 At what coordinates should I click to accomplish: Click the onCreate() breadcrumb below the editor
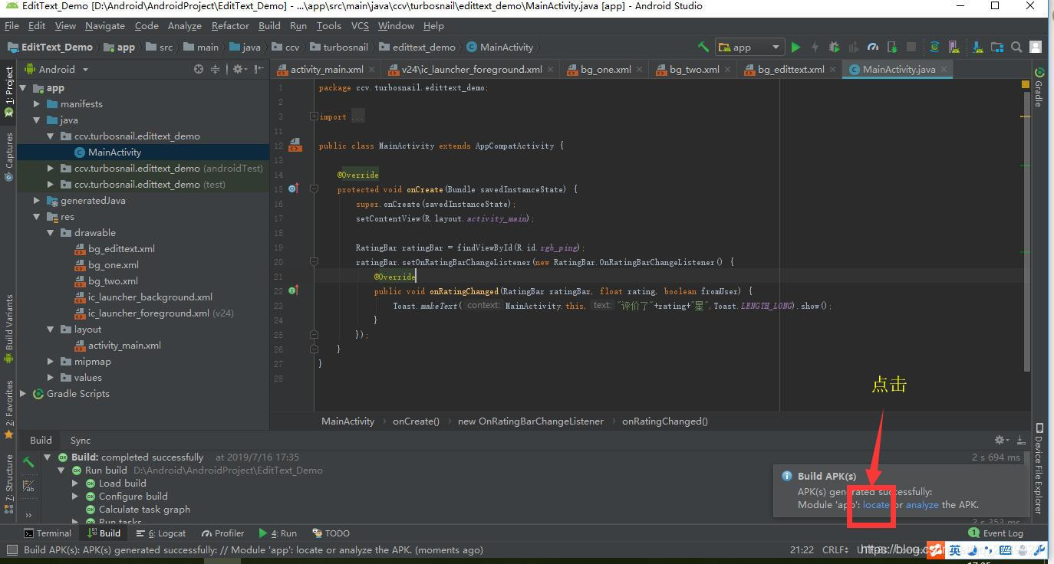pyautogui.click(x=416, y=421)
